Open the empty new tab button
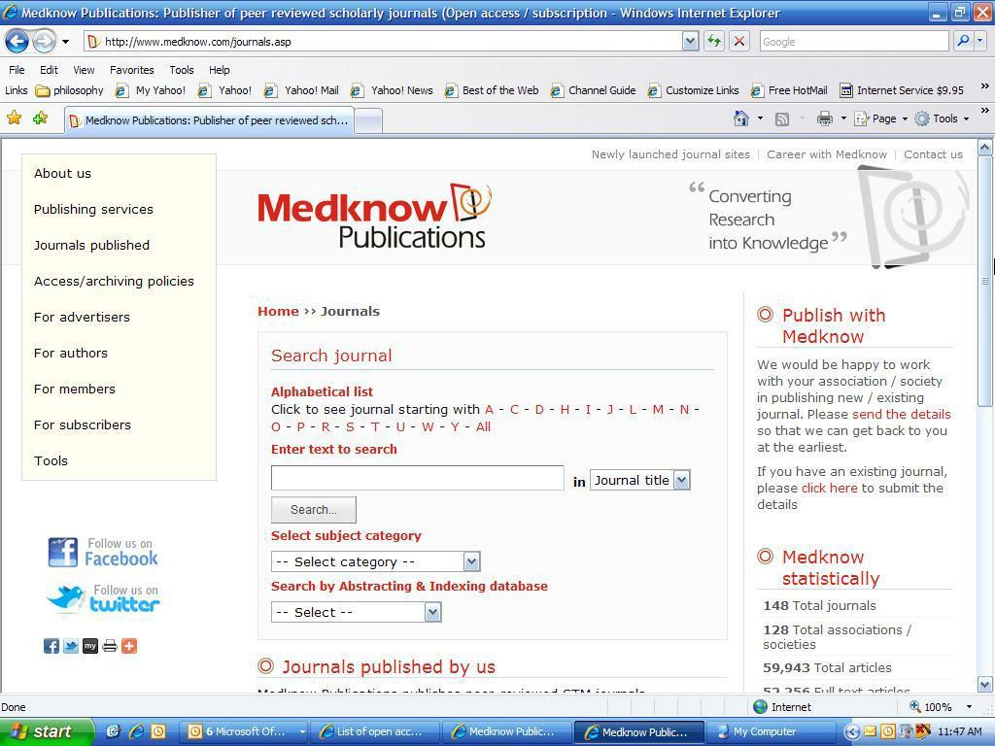This screenshot has height=746, width=995. 368,120
